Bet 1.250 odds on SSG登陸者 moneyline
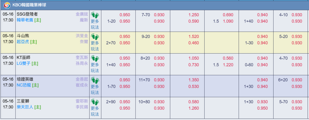This screenshot has width=309, height=120. 194,15
